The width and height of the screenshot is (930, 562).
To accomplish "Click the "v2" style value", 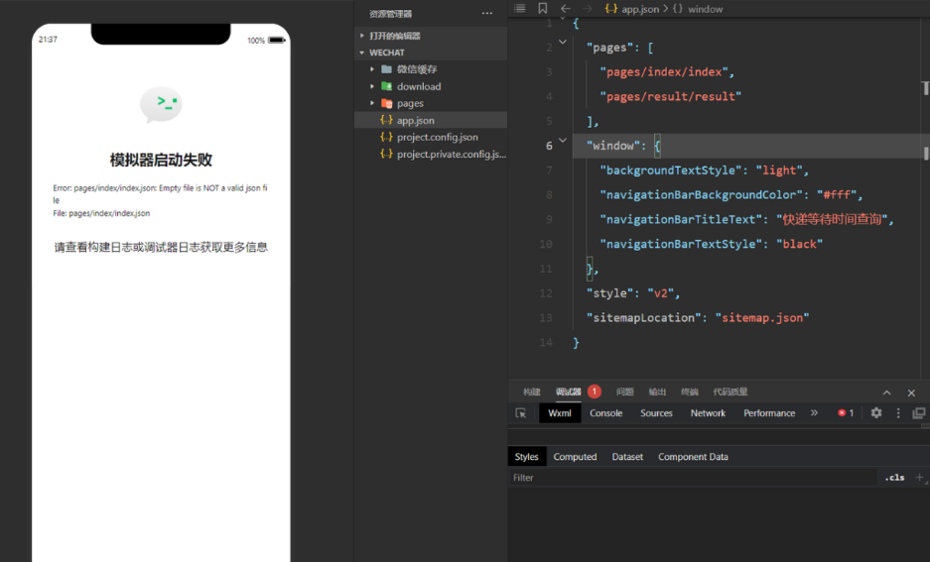I will (660, 293).
